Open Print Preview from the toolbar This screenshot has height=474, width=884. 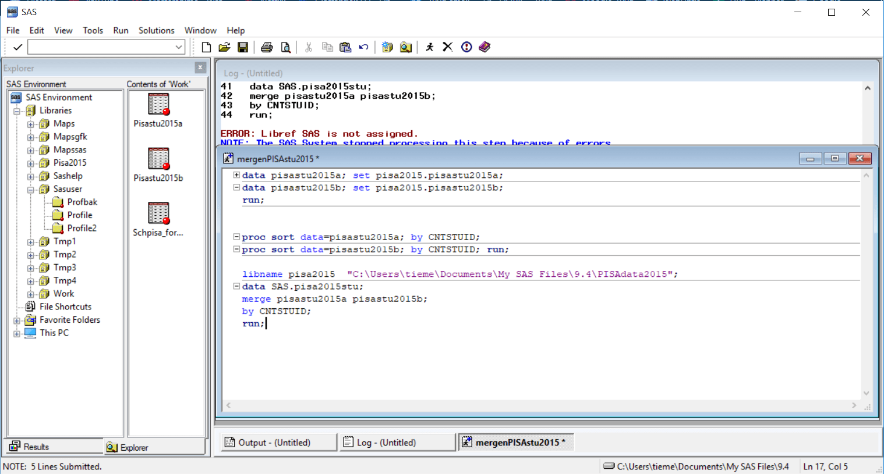[285, 47]
